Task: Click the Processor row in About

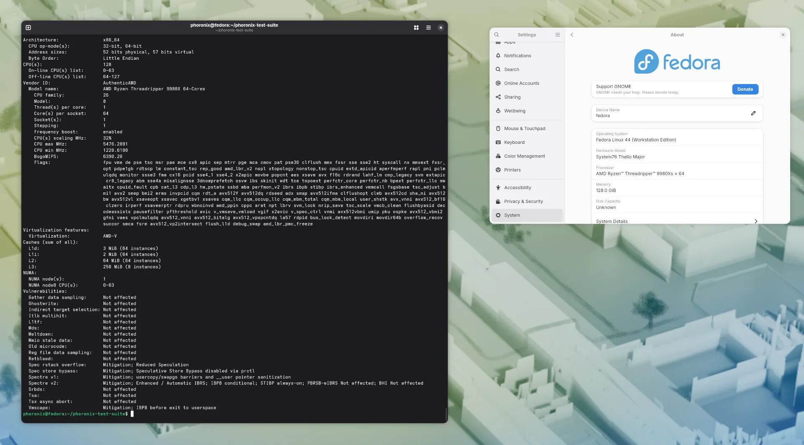Action: click(x=677, y=171)
